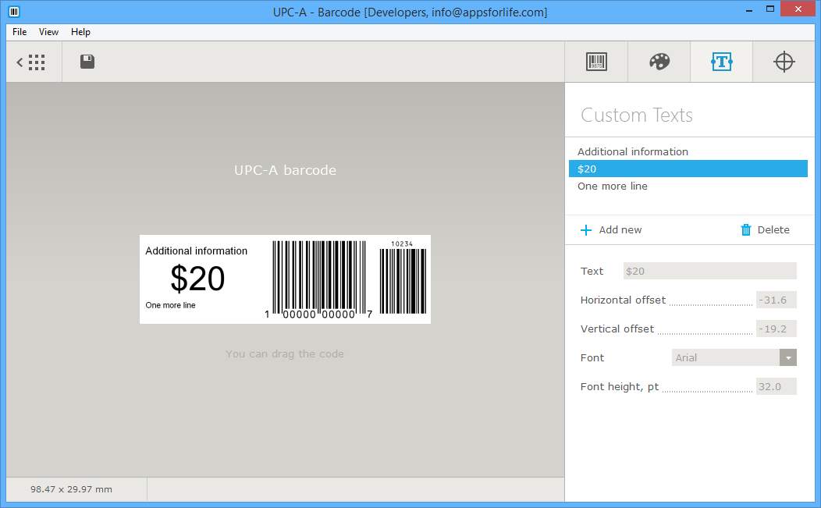Open the File menu
The height and width of the screenshot is (508, 821).
tap(20, 32)
